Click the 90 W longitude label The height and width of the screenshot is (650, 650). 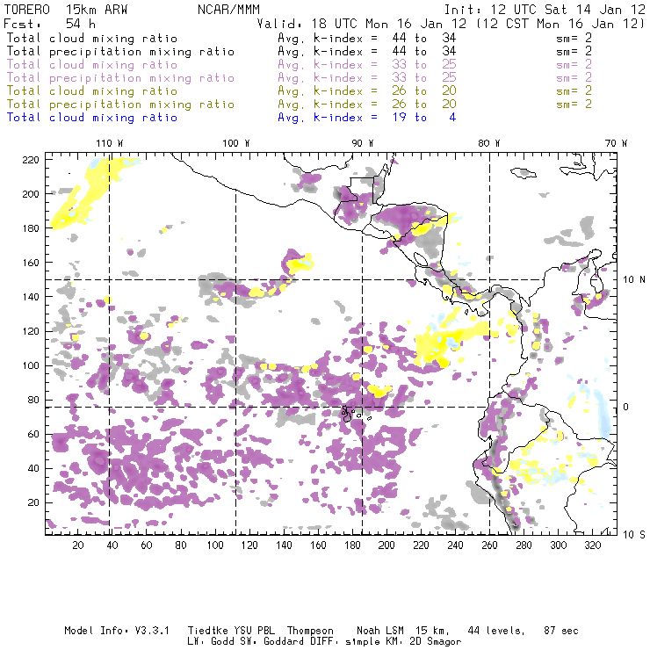[363, 143]
